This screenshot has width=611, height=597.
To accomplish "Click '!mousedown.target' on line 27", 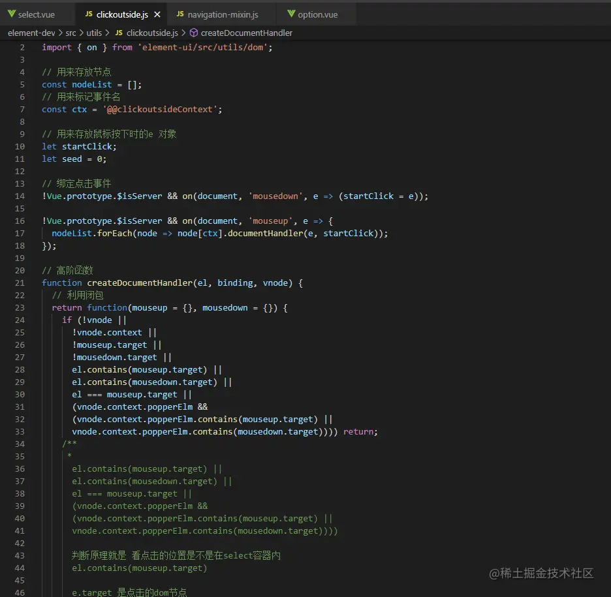I will tap(115, 358).
